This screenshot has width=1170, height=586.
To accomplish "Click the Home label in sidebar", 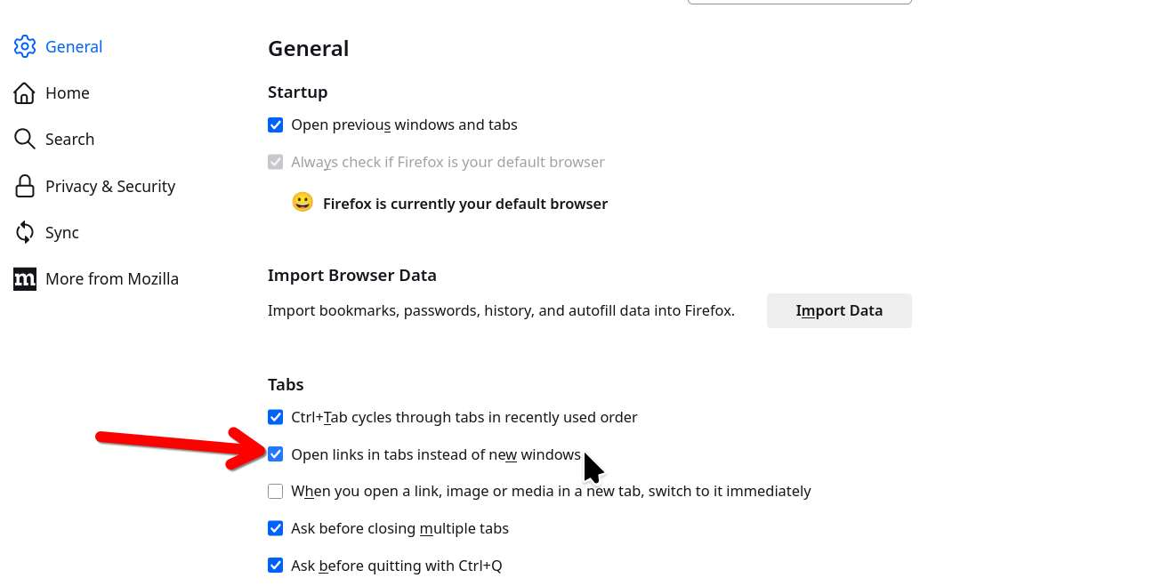I will (68, 93).
